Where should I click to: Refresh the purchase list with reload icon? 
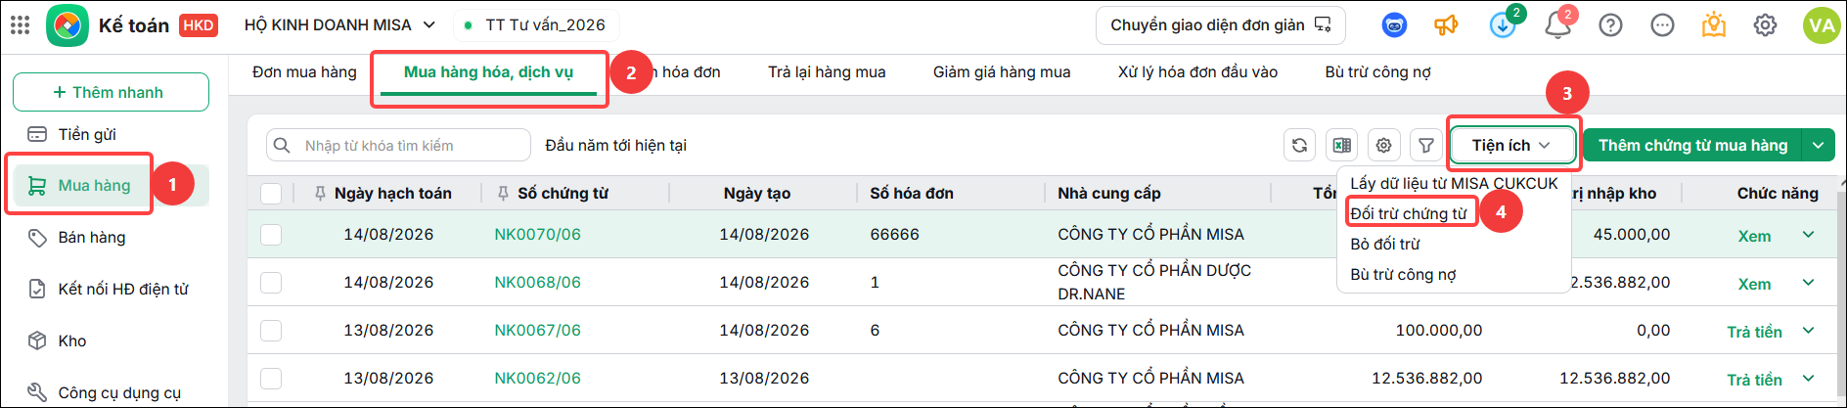[1299, 145]
